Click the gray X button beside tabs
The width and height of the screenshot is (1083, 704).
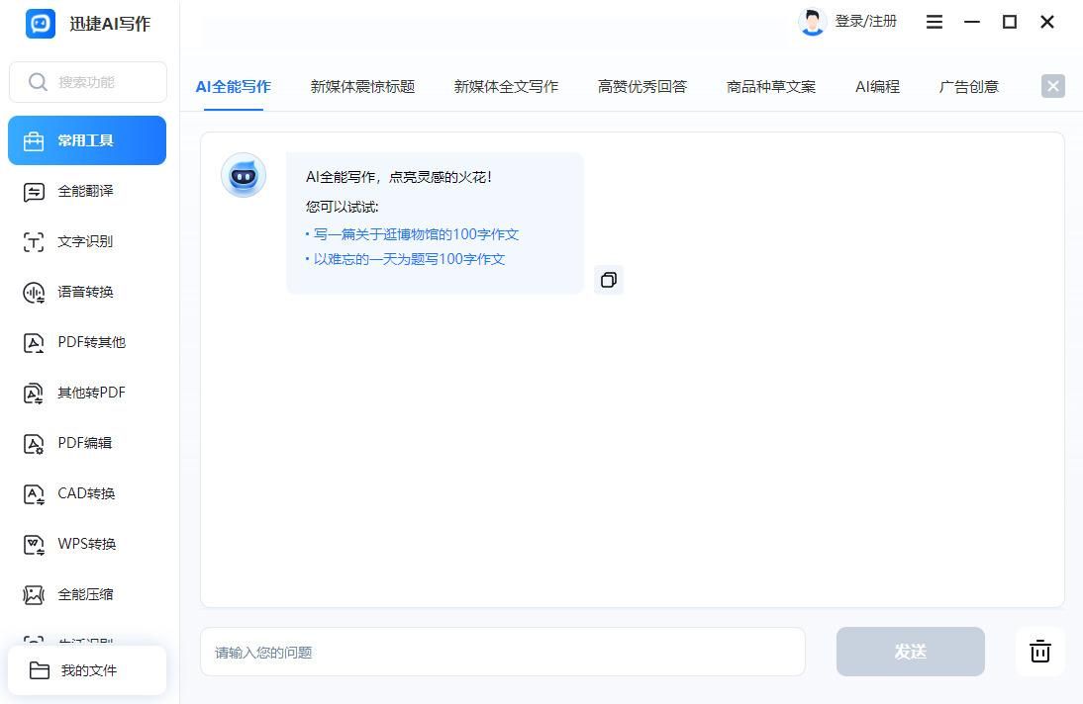[1052, 86]
